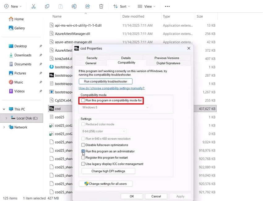The width and height of the screenshot is (263, 201).
Task: Open the Pictures folder in the sidebar
Action: coord(20,73)
